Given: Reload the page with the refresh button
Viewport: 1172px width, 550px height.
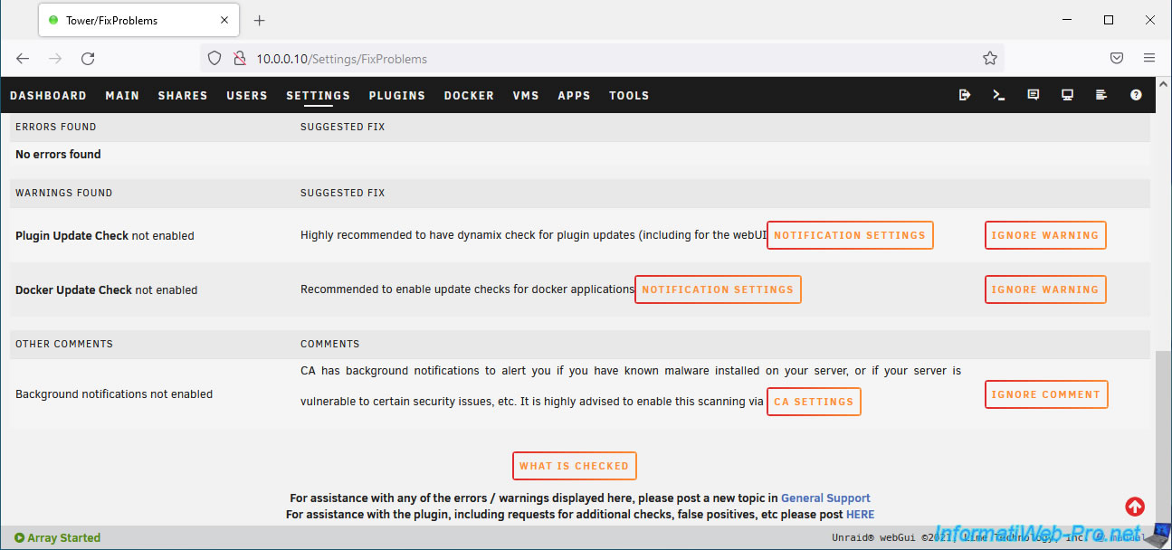Looking at the screenshot, I should [88, 58].
